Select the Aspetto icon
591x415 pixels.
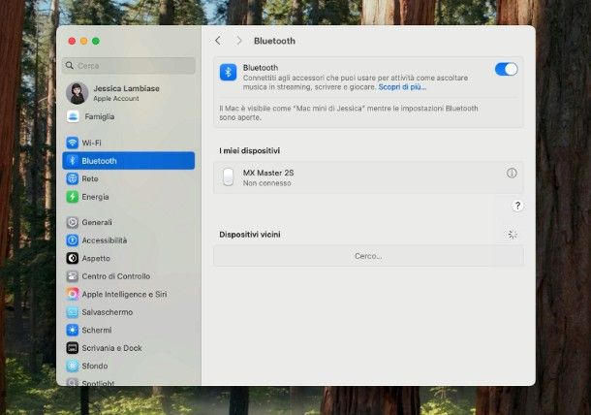click(73, 259)
